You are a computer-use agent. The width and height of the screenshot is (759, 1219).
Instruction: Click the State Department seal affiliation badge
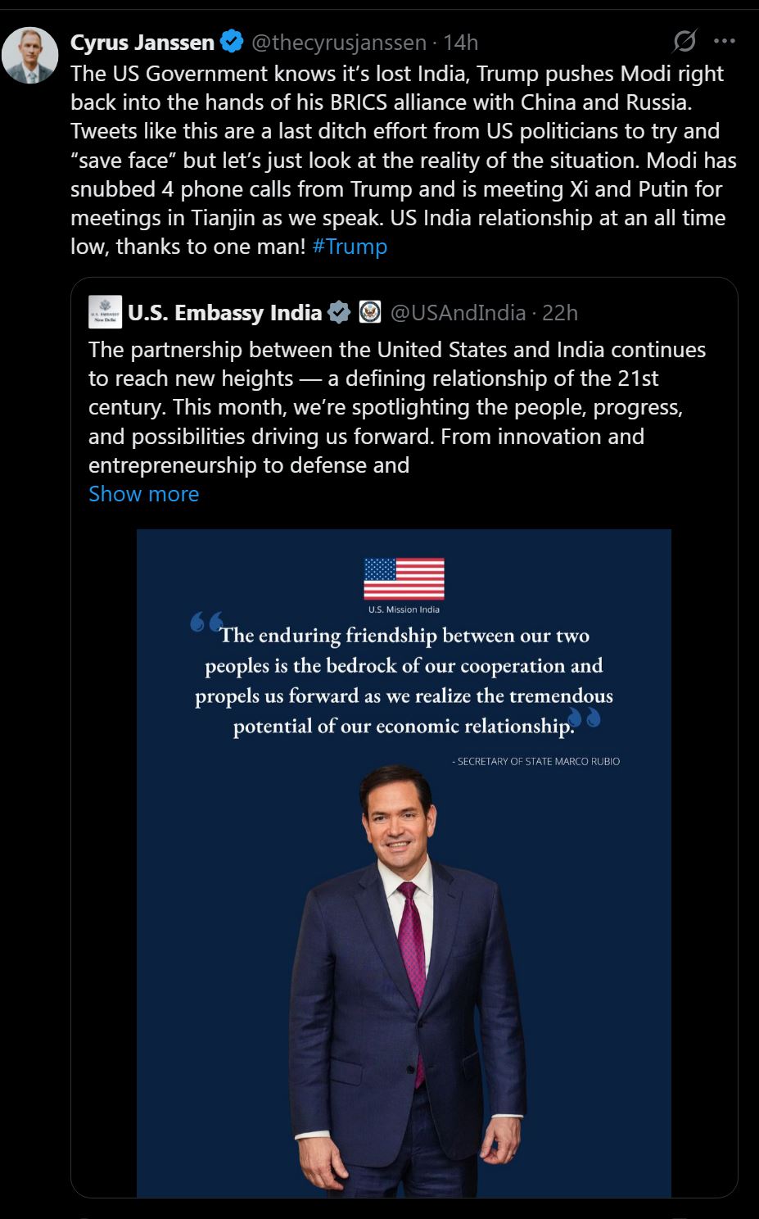pyautogui.click(x=370, y=313)
